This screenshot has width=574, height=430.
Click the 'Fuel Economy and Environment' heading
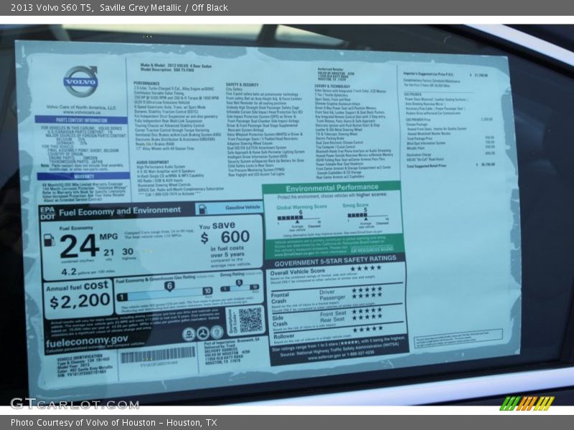[x=120, y=211]
